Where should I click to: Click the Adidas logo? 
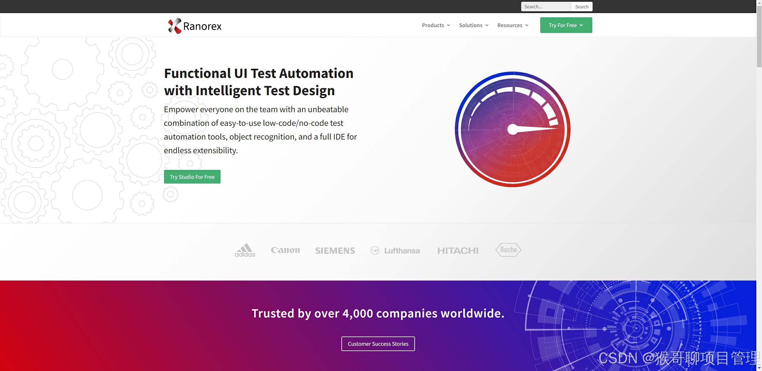click(245, 250)
